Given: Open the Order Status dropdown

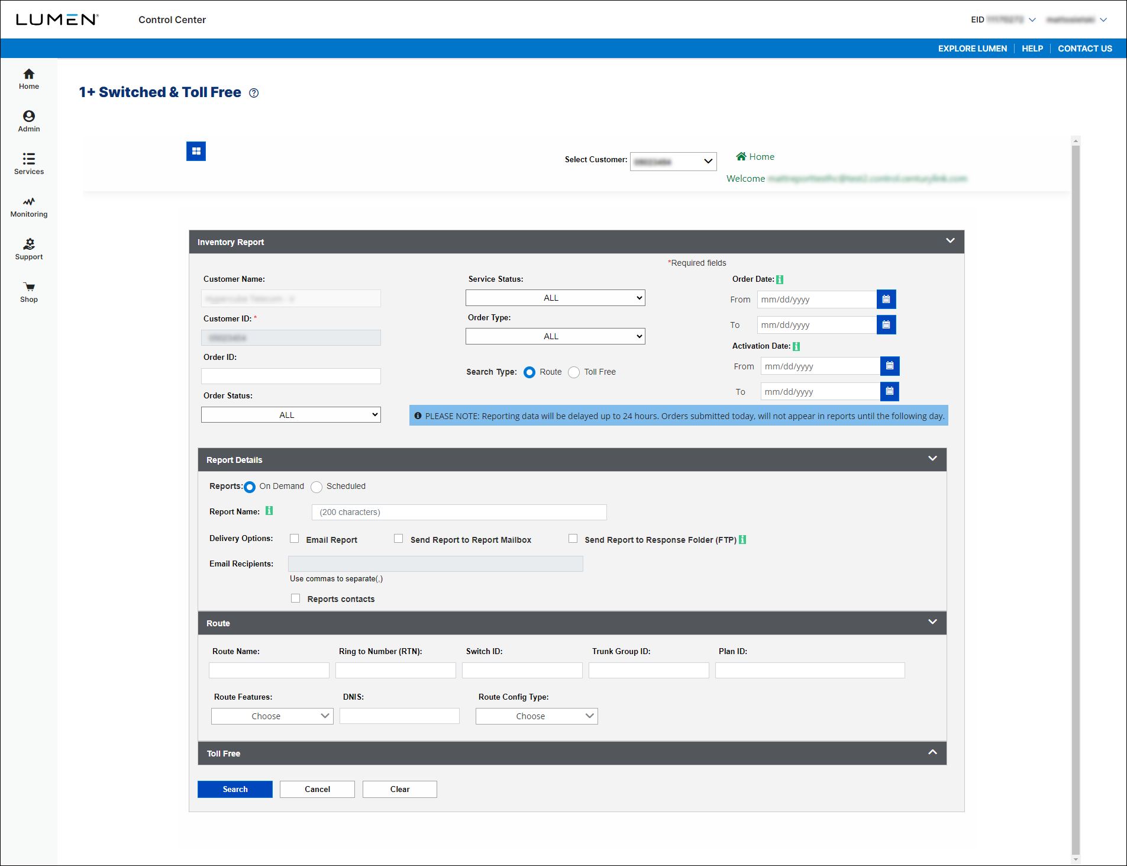Looking at the screenshot, I should 290,415.
